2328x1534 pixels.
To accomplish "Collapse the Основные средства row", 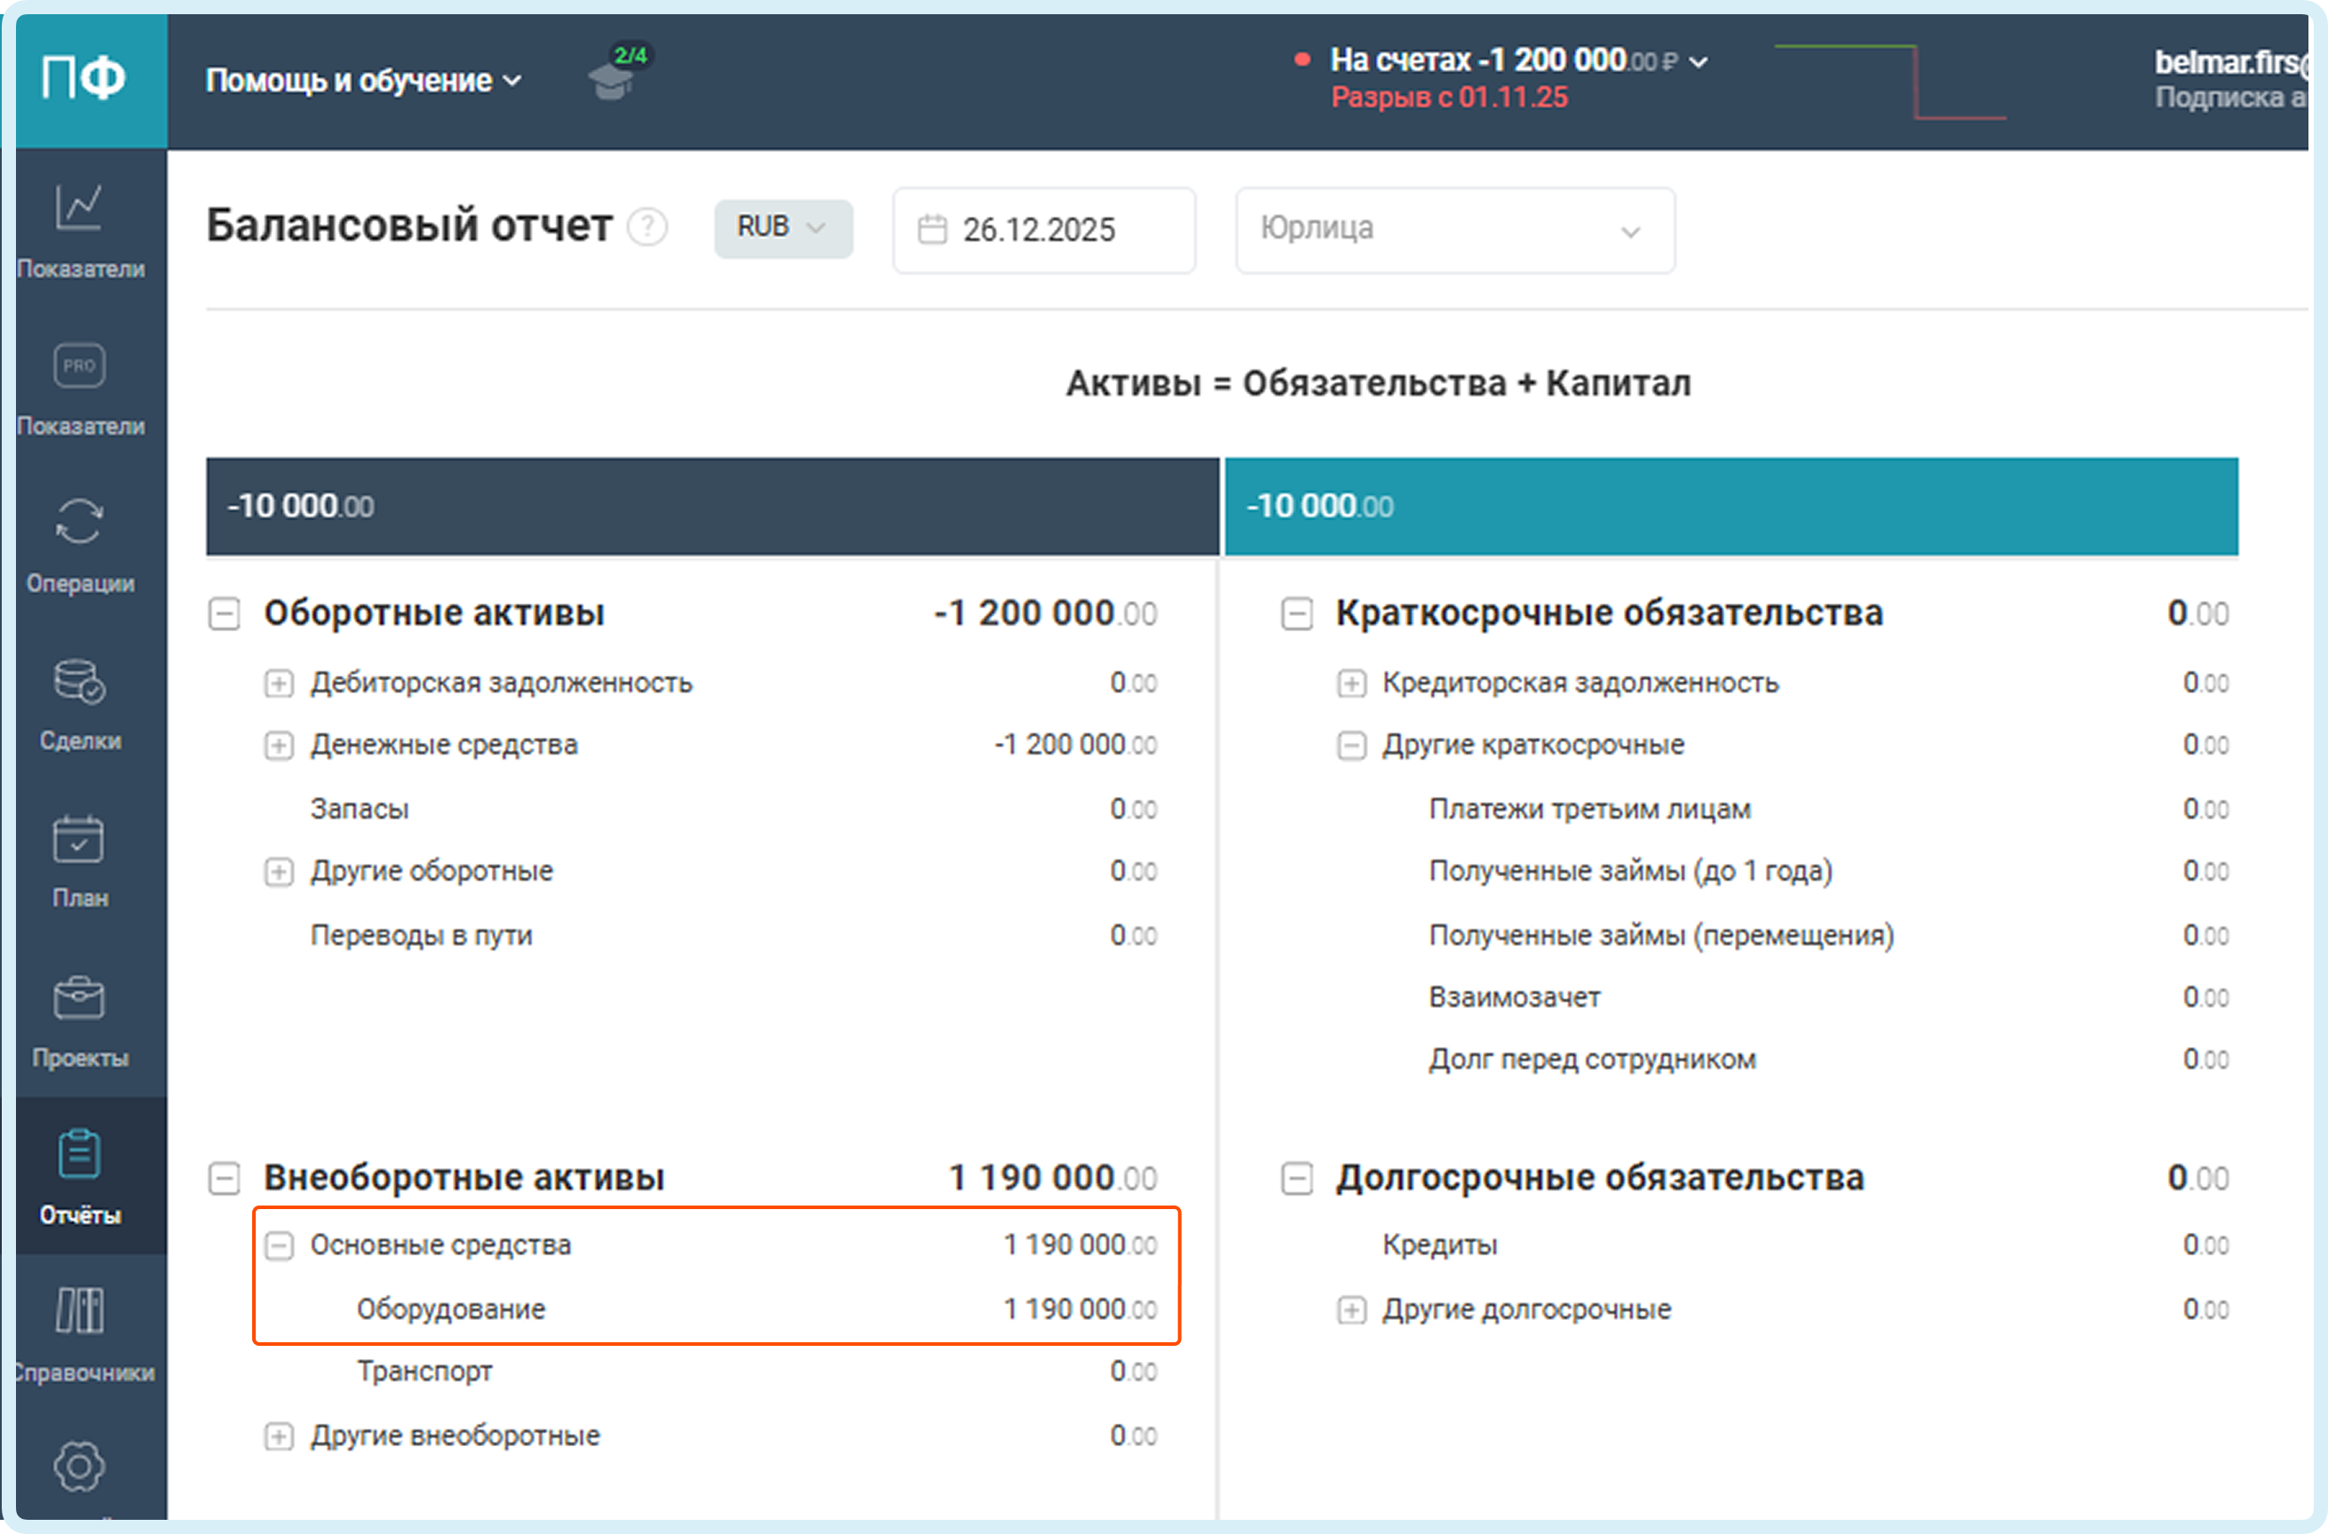I will pyautogui.click(x=279, y=1245).
